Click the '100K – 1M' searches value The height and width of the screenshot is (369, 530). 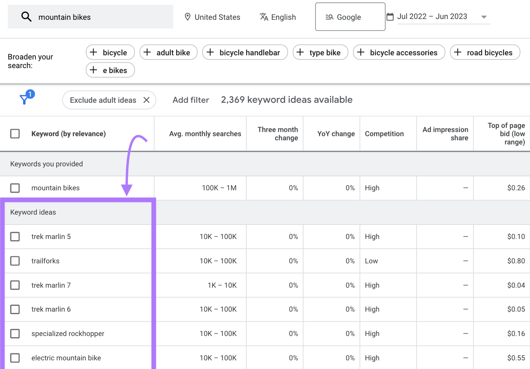pyautogui.click(x=219, y=188)
